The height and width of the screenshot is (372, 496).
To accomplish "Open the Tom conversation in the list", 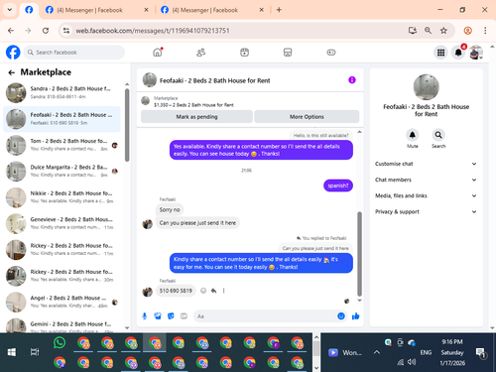I will click(x=62, y=145).
